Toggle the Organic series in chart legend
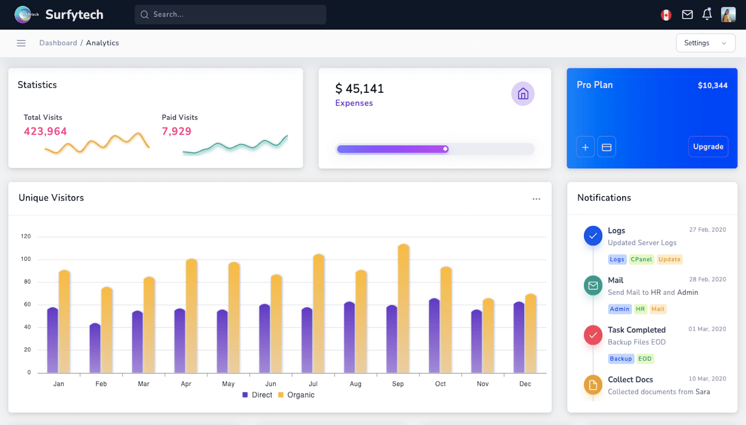Viewport: 746px width, 425px height. [x=296, y=395]
